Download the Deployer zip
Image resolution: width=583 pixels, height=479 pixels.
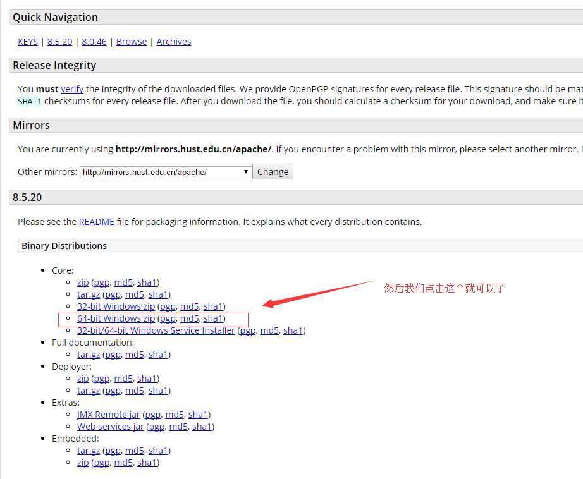tap(83, 379)
